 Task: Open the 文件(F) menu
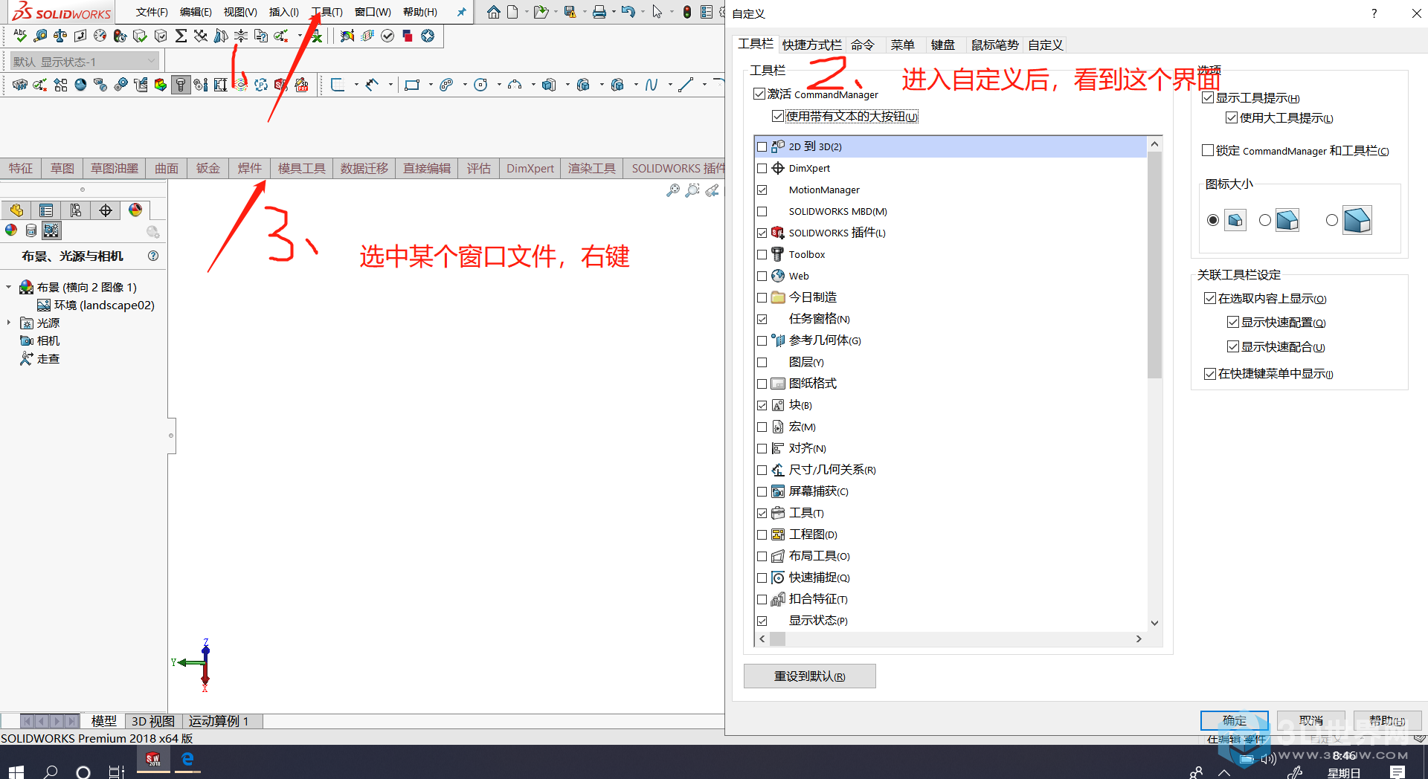[152, 12]
